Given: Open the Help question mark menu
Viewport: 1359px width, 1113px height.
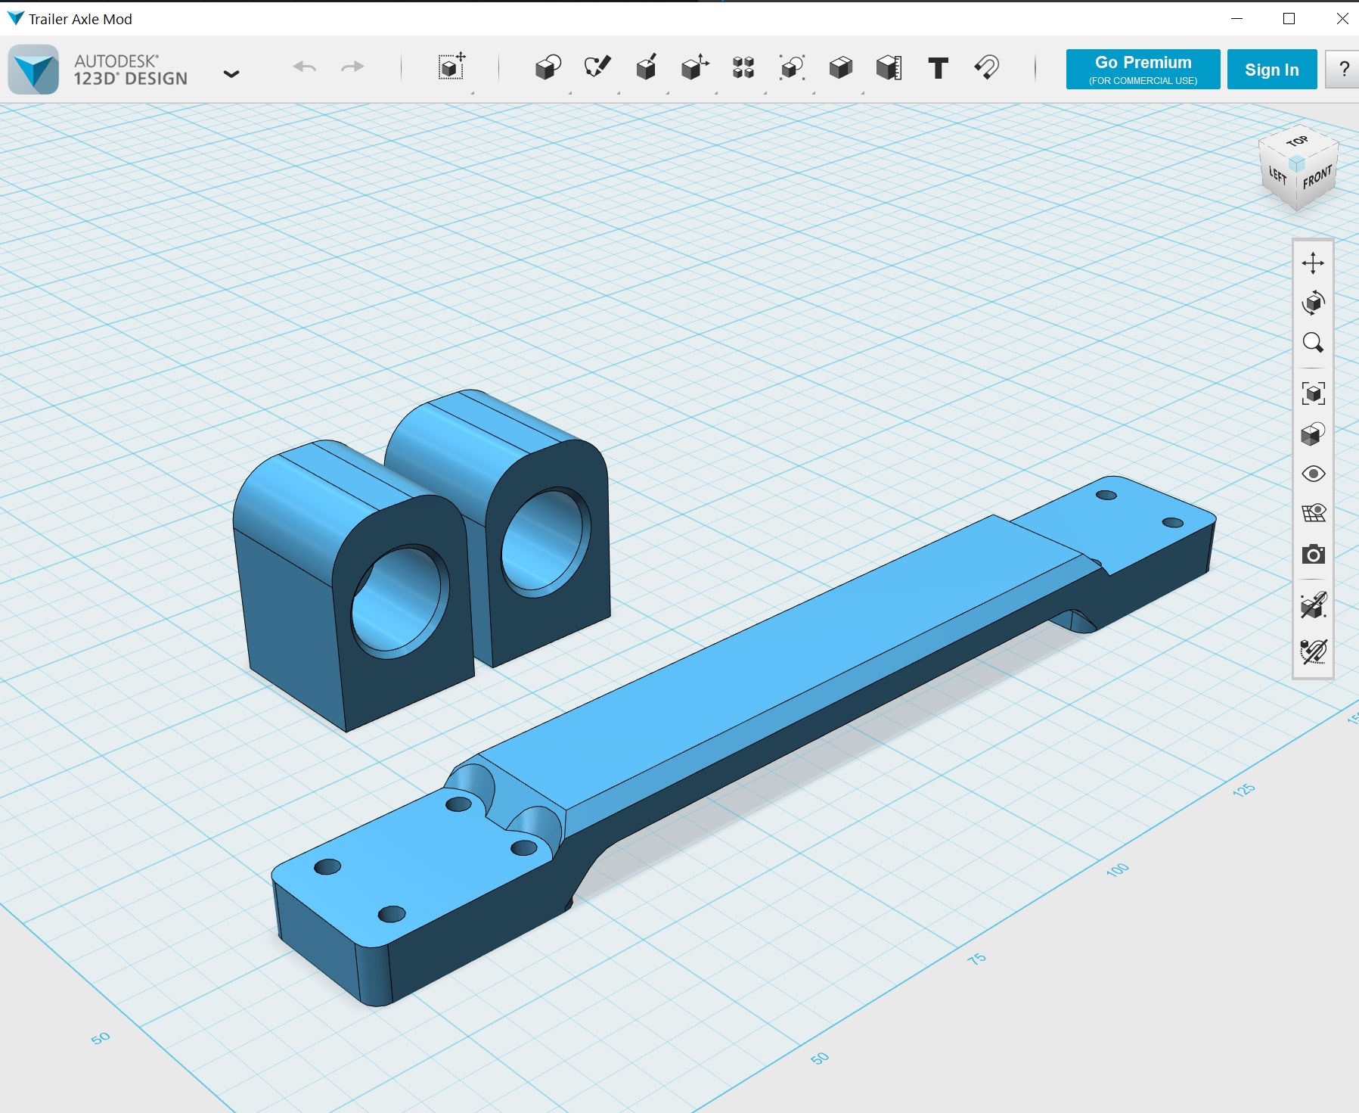Looking at the screenshot, I should point(1343,69).
